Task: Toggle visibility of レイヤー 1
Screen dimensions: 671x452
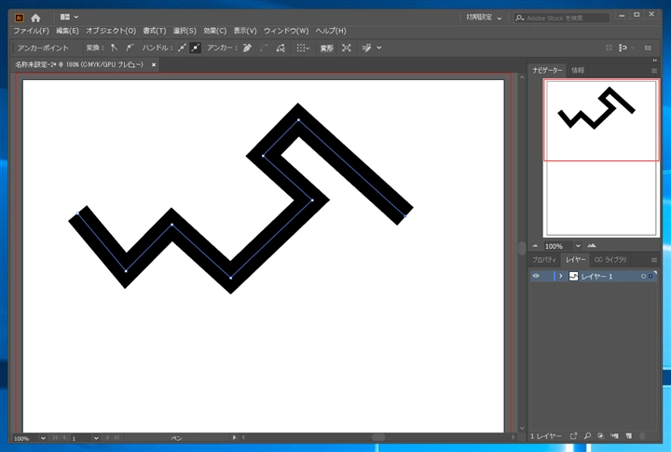Action: coord(536,276)
